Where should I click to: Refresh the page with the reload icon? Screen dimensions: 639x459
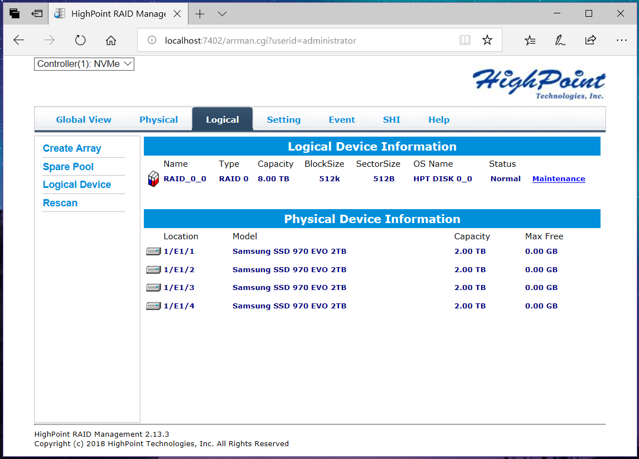(80, 40)
